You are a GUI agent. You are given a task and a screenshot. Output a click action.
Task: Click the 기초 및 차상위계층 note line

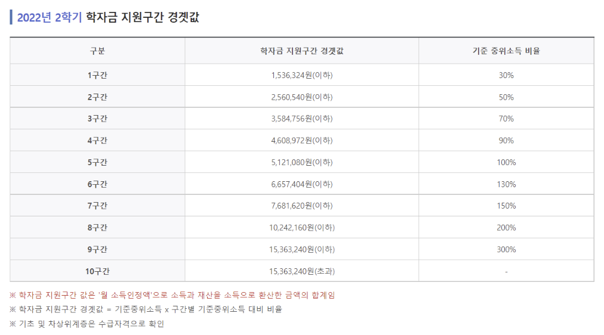click(x=87, y=324)
